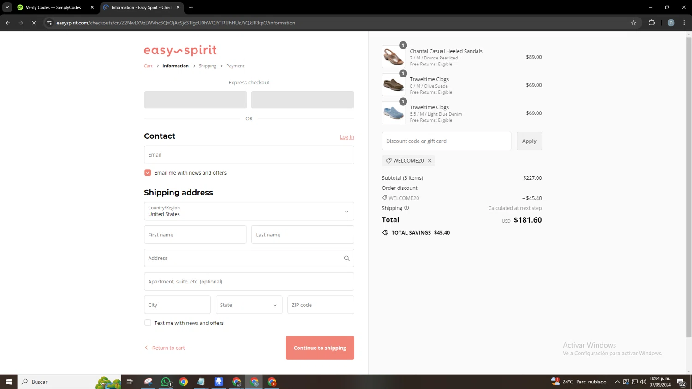The width and height of the screenshot is (692, 389).
Task: Click the easy spirit logo
Action: click(180, 50)
